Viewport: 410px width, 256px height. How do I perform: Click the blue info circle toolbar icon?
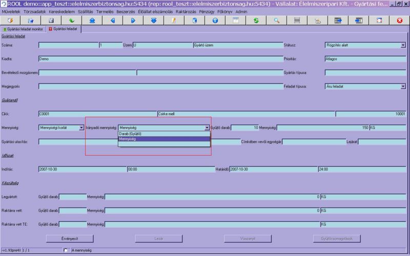215,20
